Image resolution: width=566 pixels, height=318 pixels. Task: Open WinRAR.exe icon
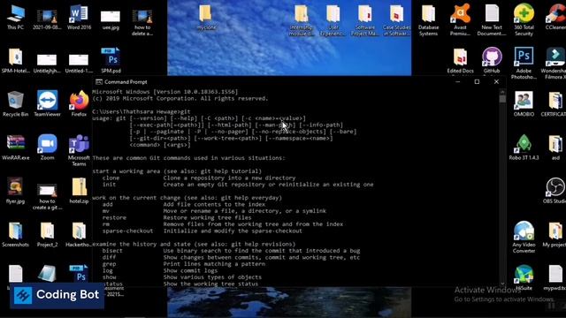pyautogui.click(x=16, y=148)
